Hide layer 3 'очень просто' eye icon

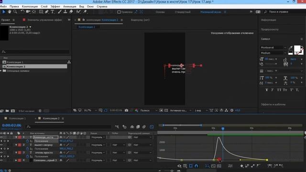point(1,153)
